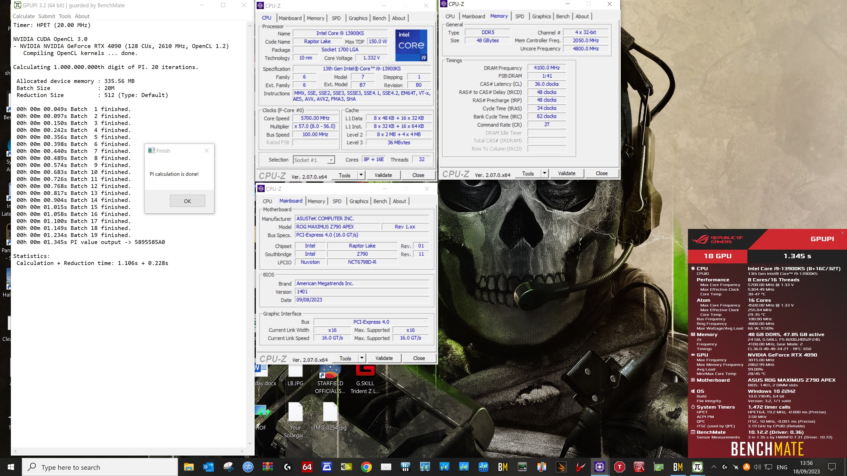Image resolution: width=847 pixels, height=476 pixels.
Task: Open the volume speaker tray icon
Action: click(757, 467)
